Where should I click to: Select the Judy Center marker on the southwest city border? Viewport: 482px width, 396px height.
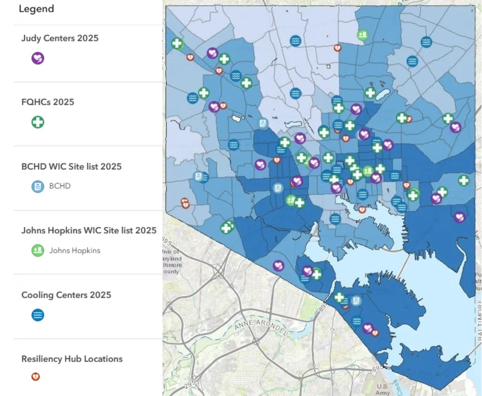coord(278,265)
